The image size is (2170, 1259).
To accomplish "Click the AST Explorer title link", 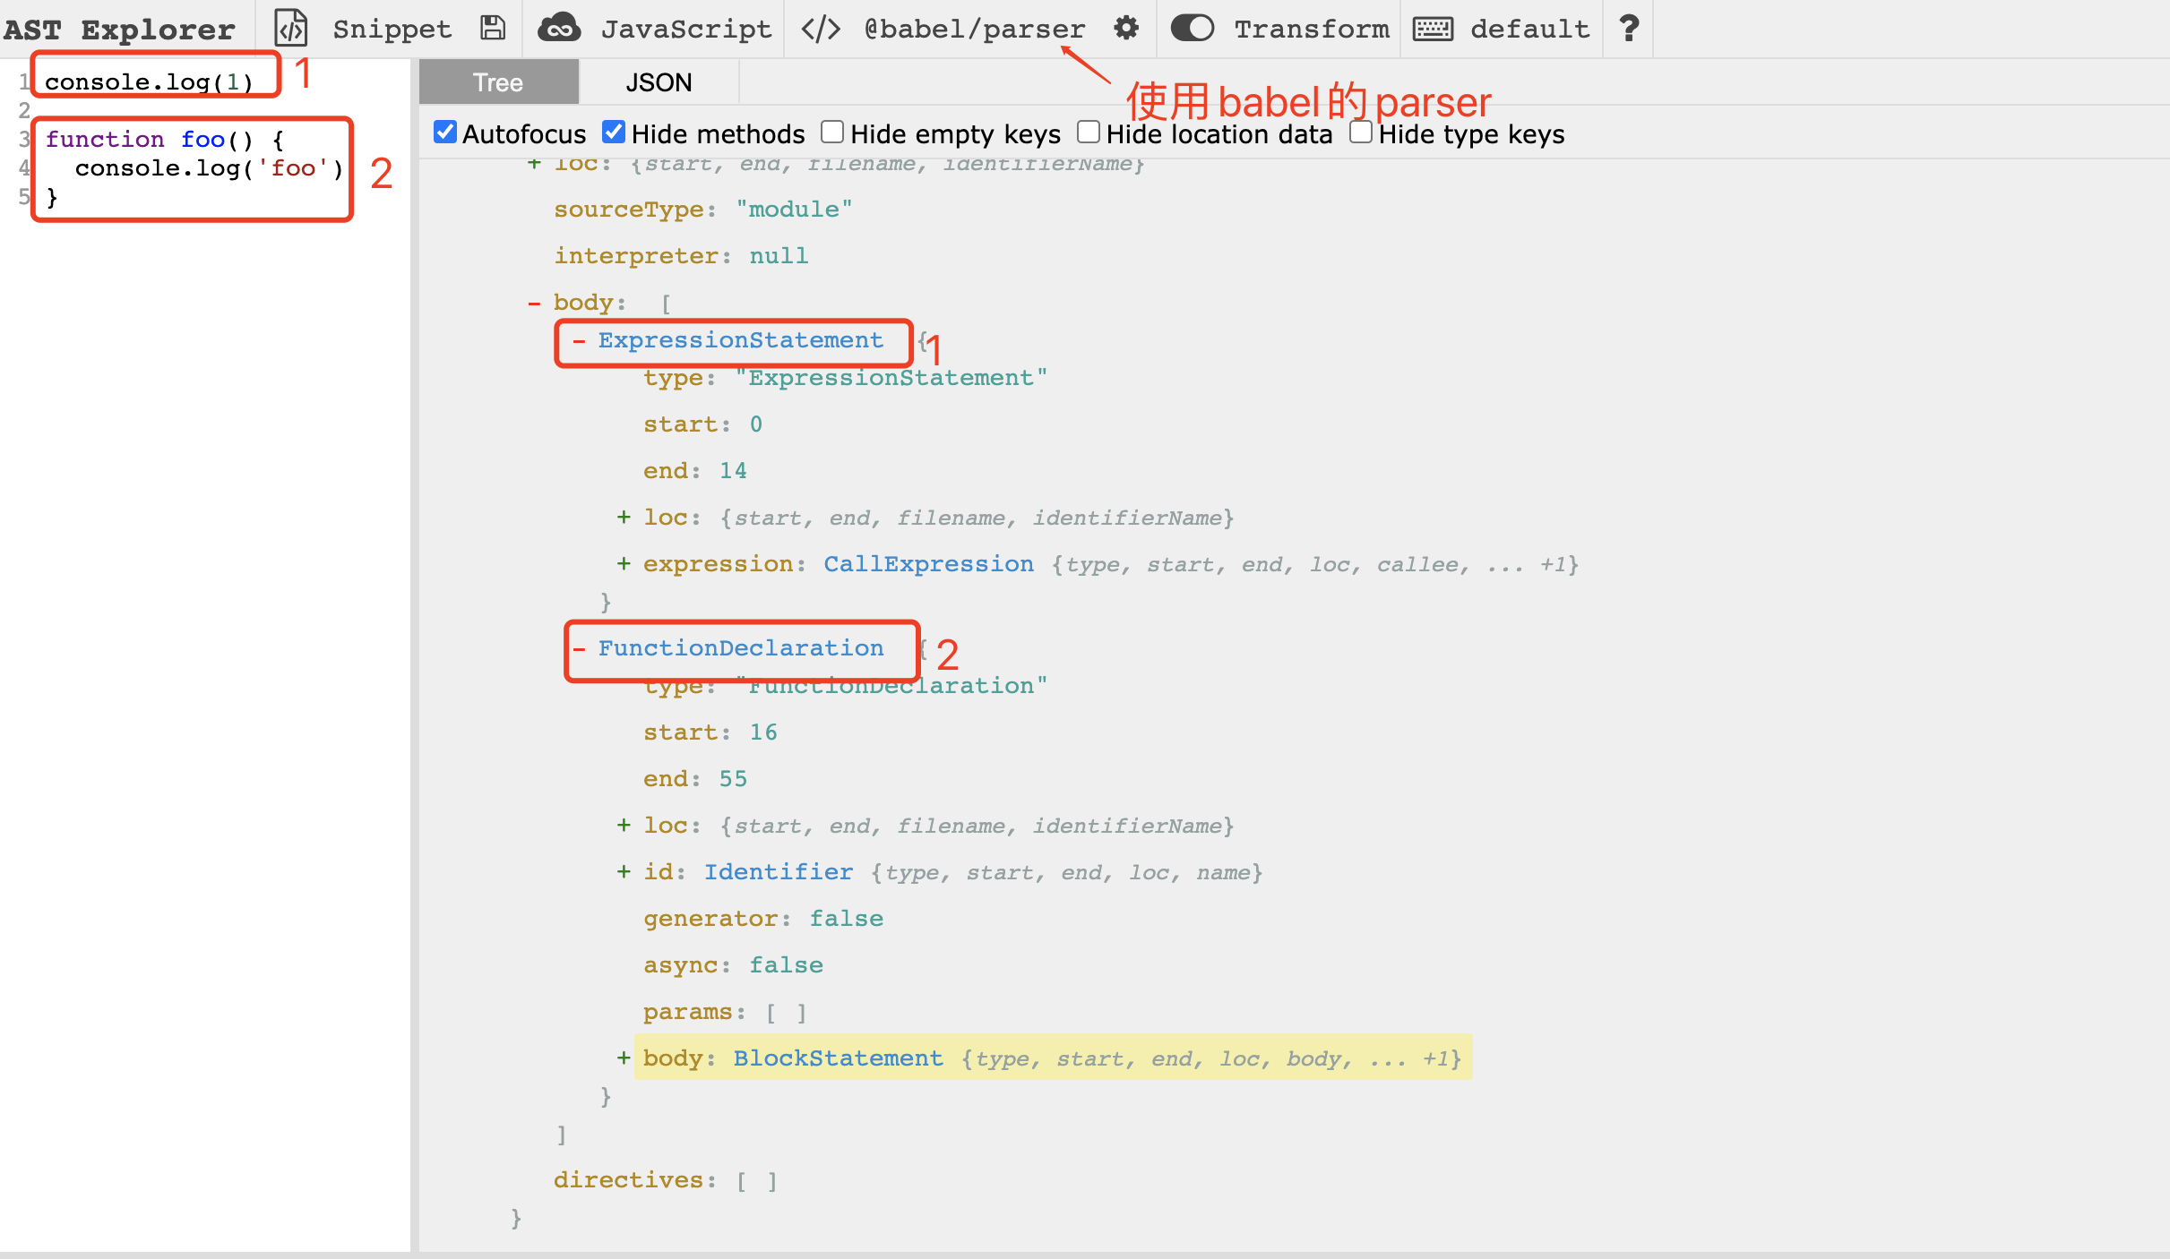I will pyautogui.click(x=119, y=29).
